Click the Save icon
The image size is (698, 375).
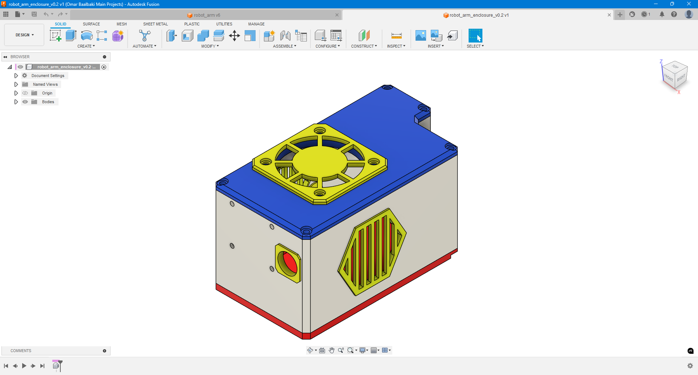click(34, 14)
